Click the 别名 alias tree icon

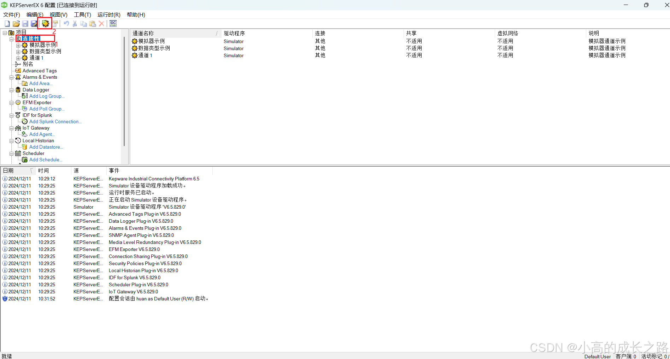point(18,64)
